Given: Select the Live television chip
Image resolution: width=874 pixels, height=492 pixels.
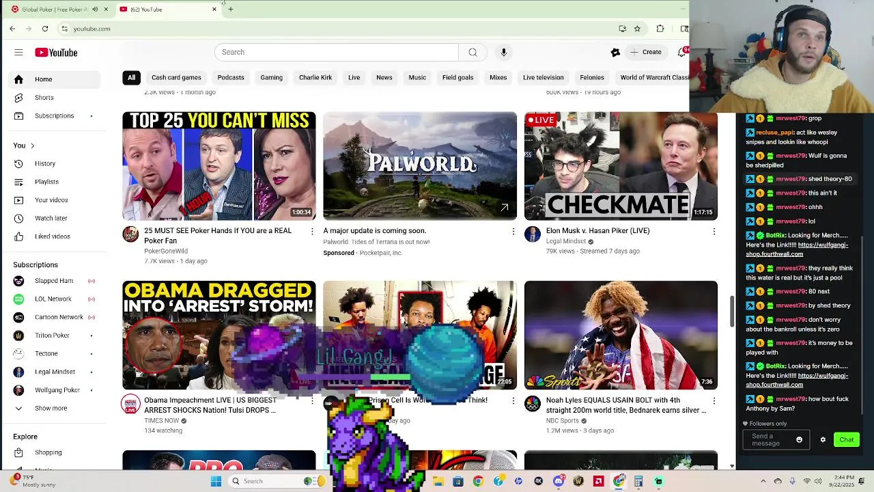Looking at the screenshot, I should tap(544, 78).
